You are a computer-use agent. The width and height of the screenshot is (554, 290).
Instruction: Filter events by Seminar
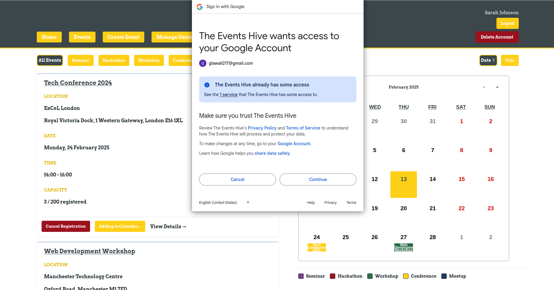(x=81, y=60)
